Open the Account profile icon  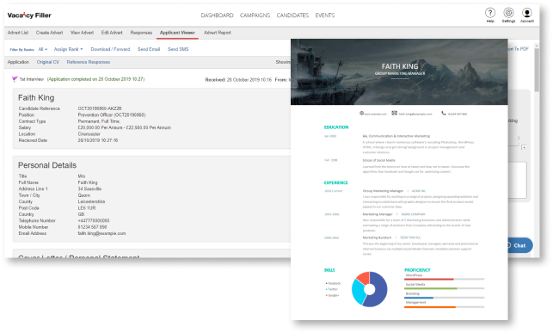click(527, 13)
